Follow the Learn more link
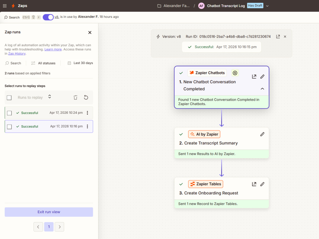This screenshot has height=239, width=319. click(x=53, y=49)
